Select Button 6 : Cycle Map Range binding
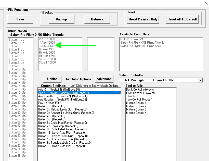The height and width of the screenshot is (161, 209). click(79, 123)
